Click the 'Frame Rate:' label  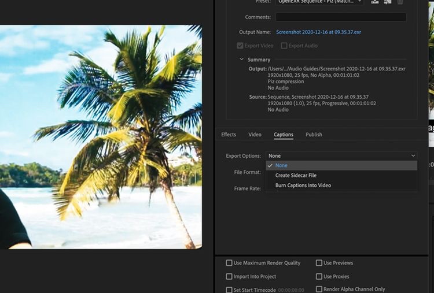[247, 188]
